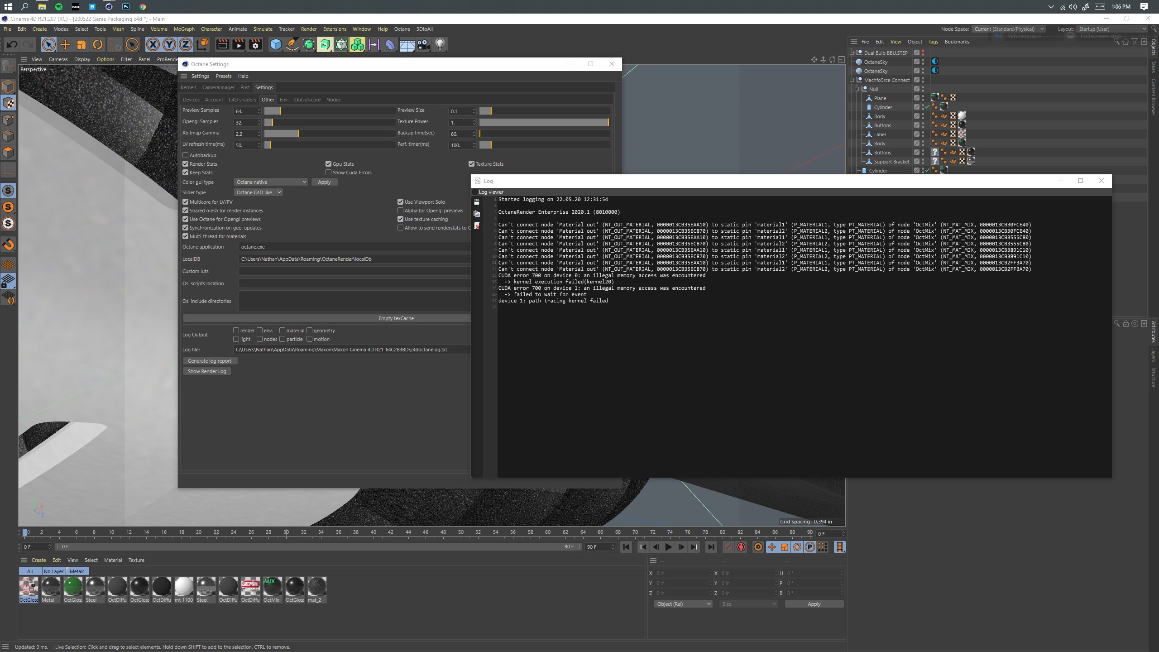Select the Rotate tool
1159x652 pixels.
click(x=98, y=44)
